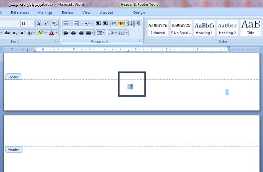The width and height of the screenshot is (263, 172).
Task: Click the Grow Font icon
Action: pyautogui.click(x=39, y=24)
